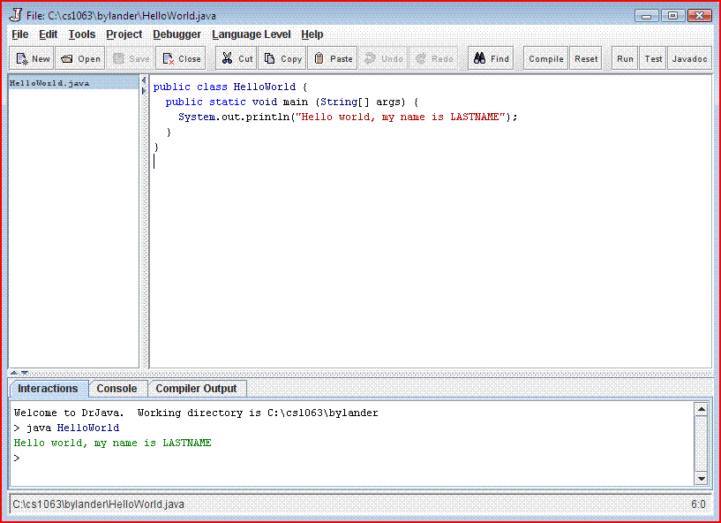Click the Test button in the toolbar

click(x=653, y=58)
